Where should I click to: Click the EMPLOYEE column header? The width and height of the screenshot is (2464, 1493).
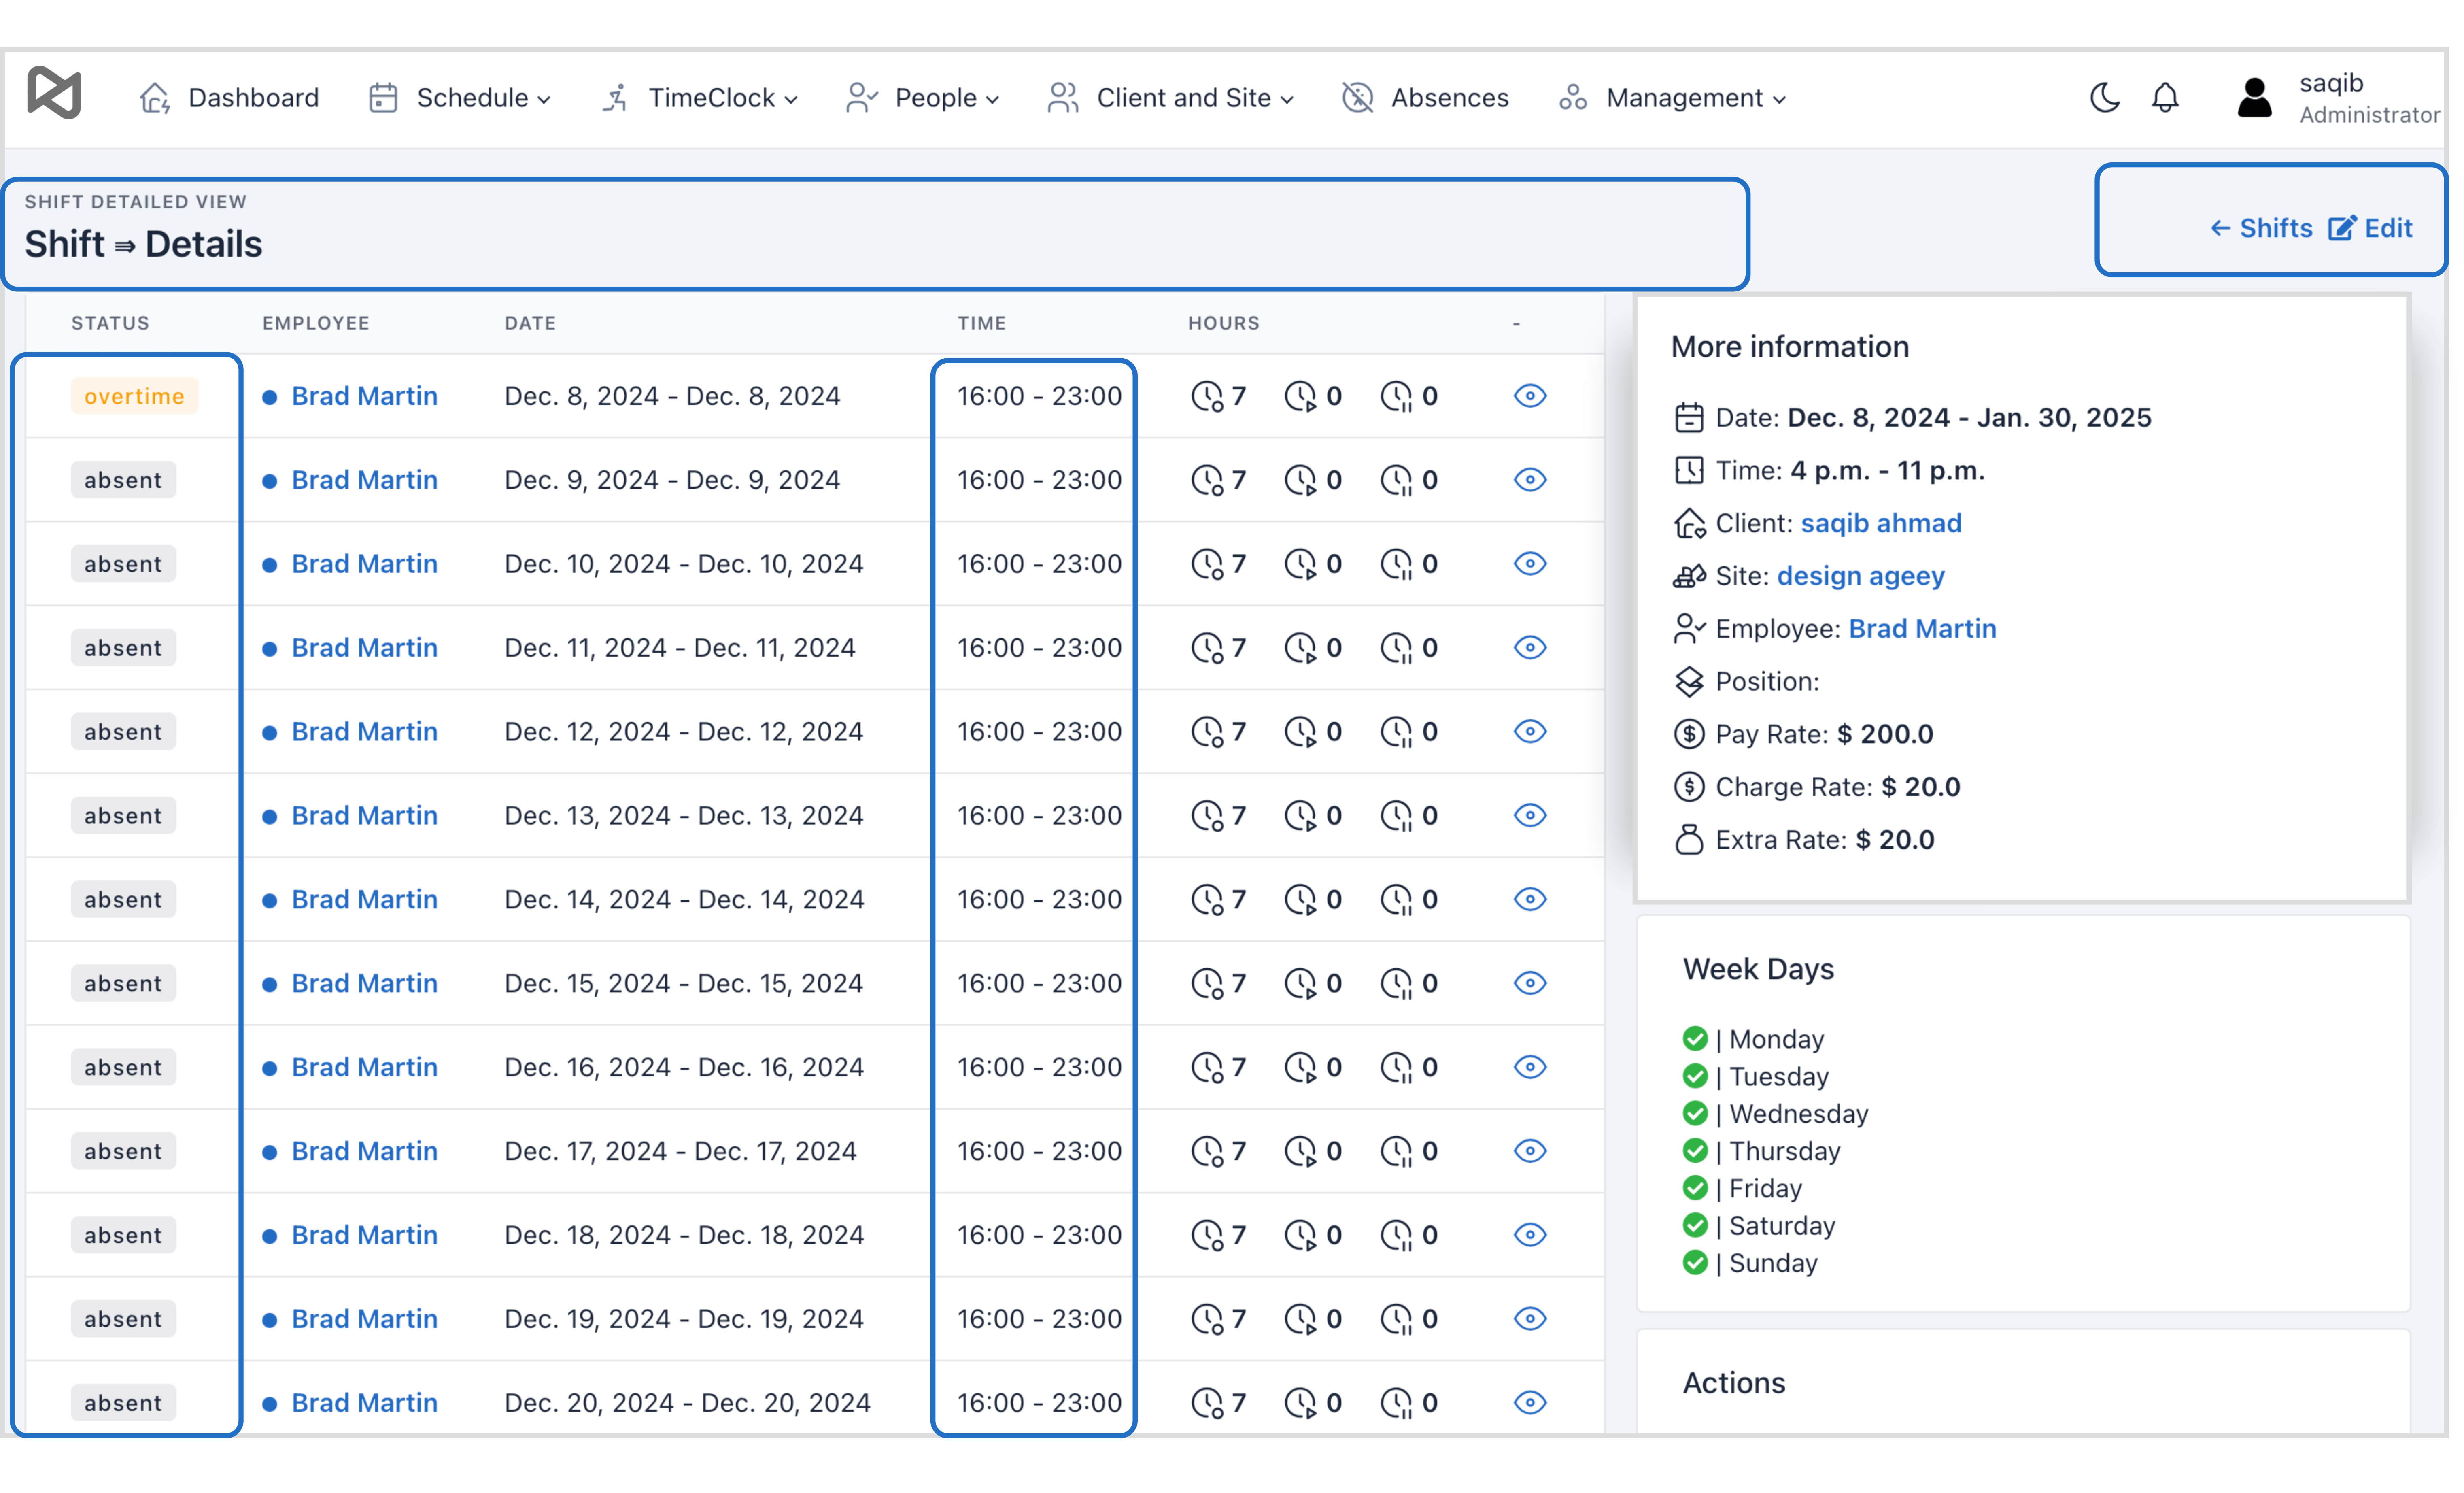(316, 323)
